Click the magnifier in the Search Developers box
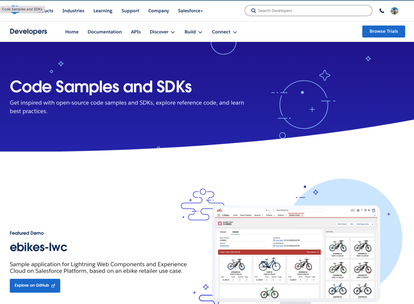Image resolution: width=414 pixels, height=304 pixels. point(254,11)
